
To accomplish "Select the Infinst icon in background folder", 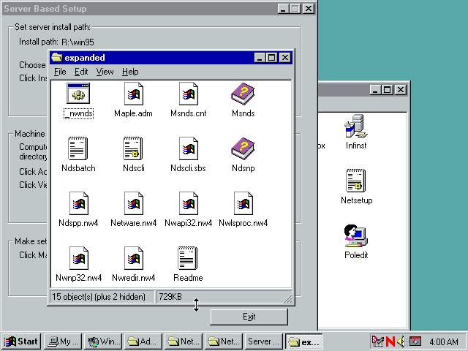I will coord(356,126).
